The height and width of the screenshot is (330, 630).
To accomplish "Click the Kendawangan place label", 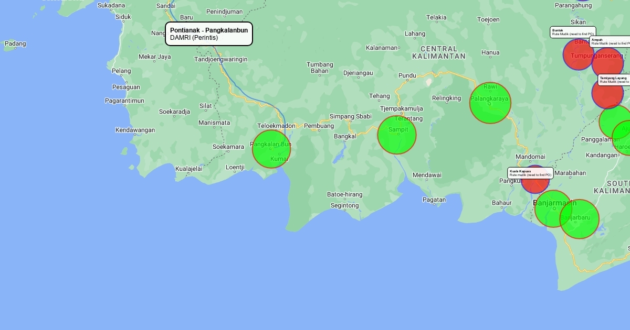I will [135, 130].
